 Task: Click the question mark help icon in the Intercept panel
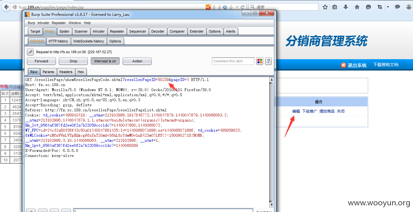(268, 61)
